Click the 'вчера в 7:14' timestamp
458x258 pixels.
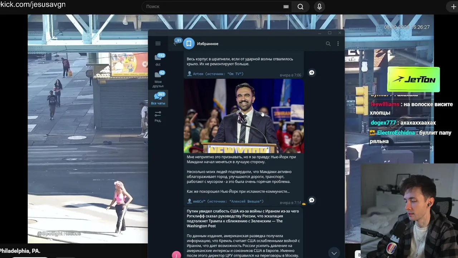click(290, 203)
